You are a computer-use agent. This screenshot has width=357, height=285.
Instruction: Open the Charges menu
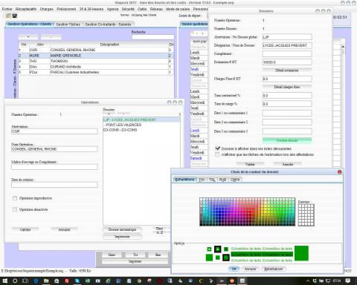pos(47,9)
